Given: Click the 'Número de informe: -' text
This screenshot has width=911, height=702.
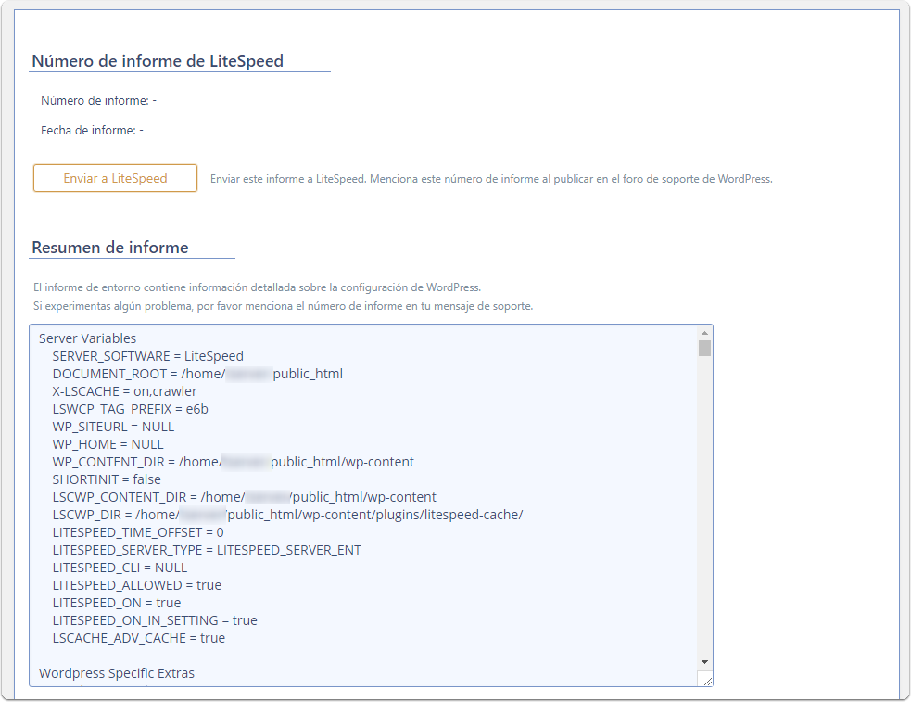Looking at the screenshot, I should (98, 100).
